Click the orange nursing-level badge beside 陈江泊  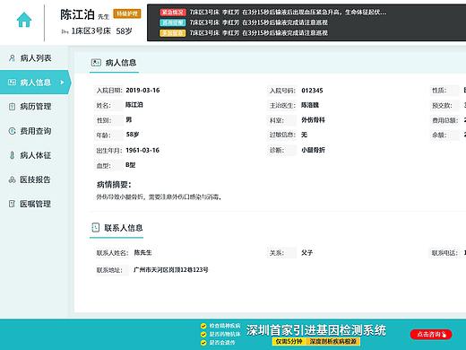[127, 13]
